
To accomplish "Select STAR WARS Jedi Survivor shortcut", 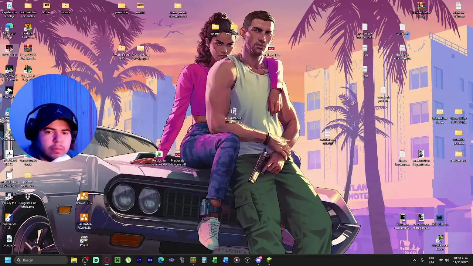I will click(x=9, y=73).
